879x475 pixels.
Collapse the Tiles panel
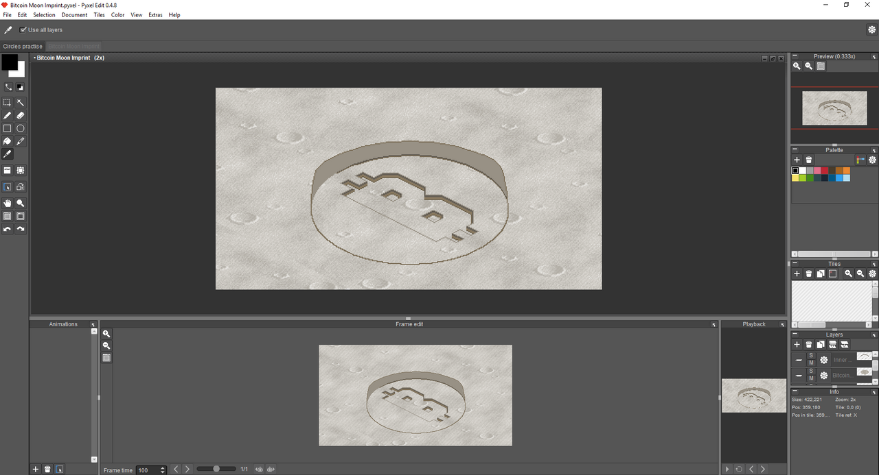[795, 264]
